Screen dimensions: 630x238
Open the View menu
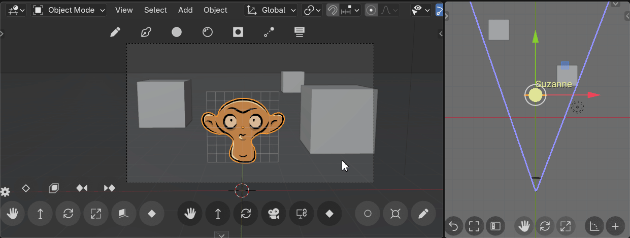point(124,10)
